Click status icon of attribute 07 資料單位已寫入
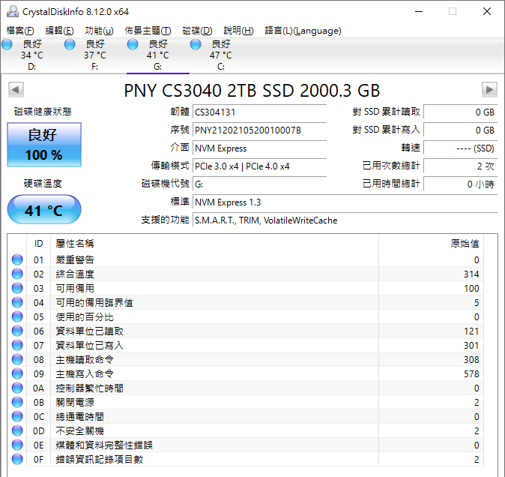The width and height of the screenshot is (505, 477). 17,345
